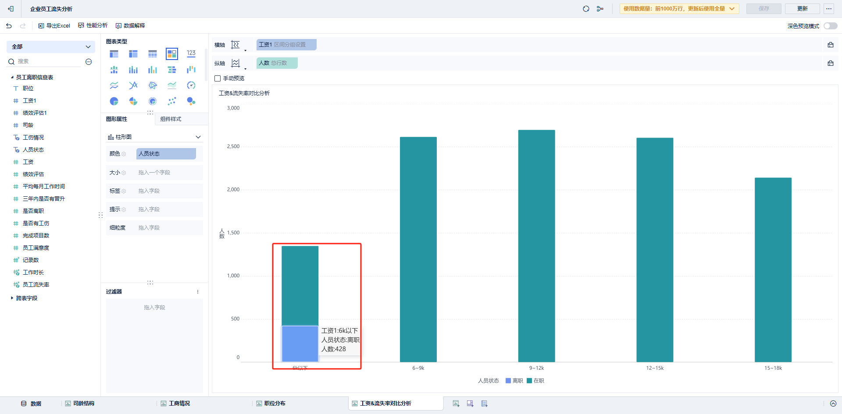
Task: Pick the scatter plot chart type
Action: pyautogui.click(x=172, y=101)
